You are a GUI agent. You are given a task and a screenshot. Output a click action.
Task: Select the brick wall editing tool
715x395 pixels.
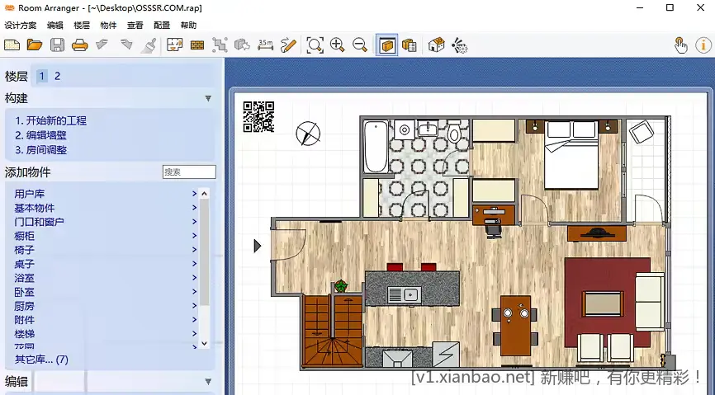coord(197,45)
